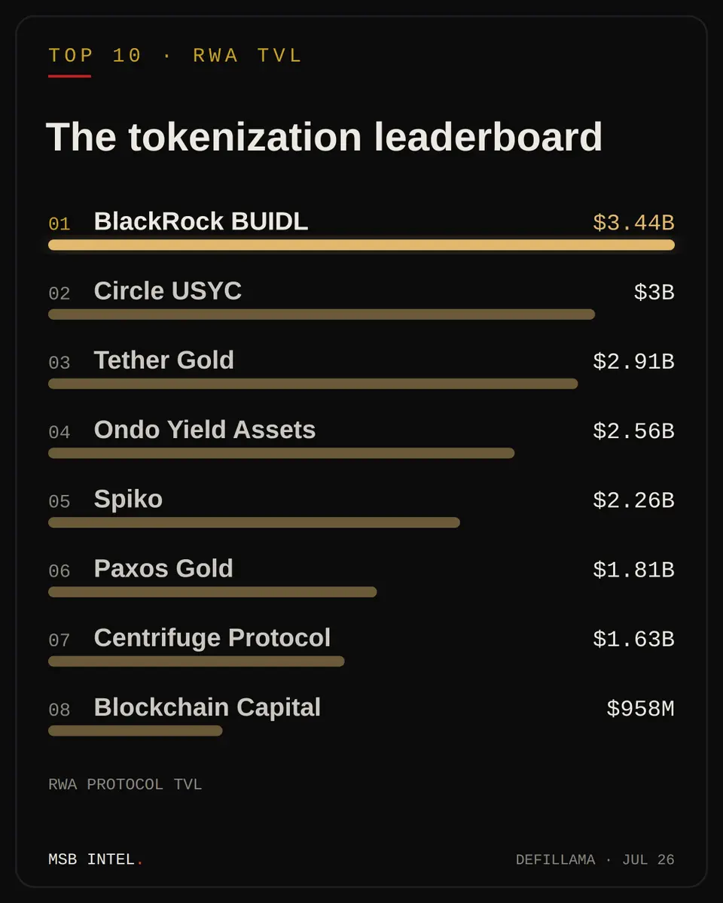Select the highlighted BlackRock BUIDL bar
Image resolution: width=723 pixels, height=903 pixels.
coord(361,245)
